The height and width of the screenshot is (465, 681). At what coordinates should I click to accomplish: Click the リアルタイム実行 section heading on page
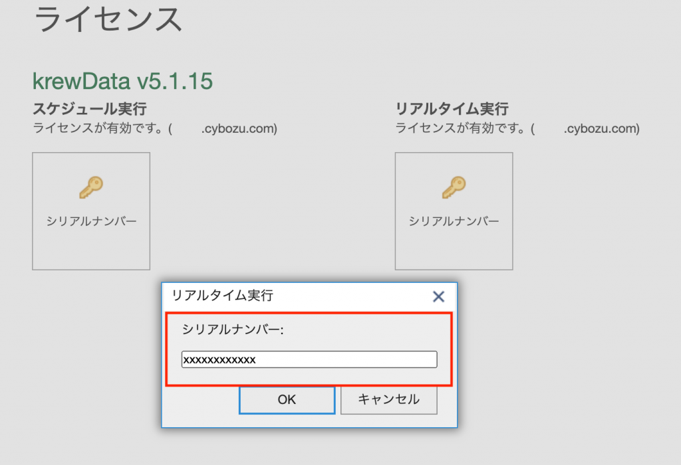[452, 108]
